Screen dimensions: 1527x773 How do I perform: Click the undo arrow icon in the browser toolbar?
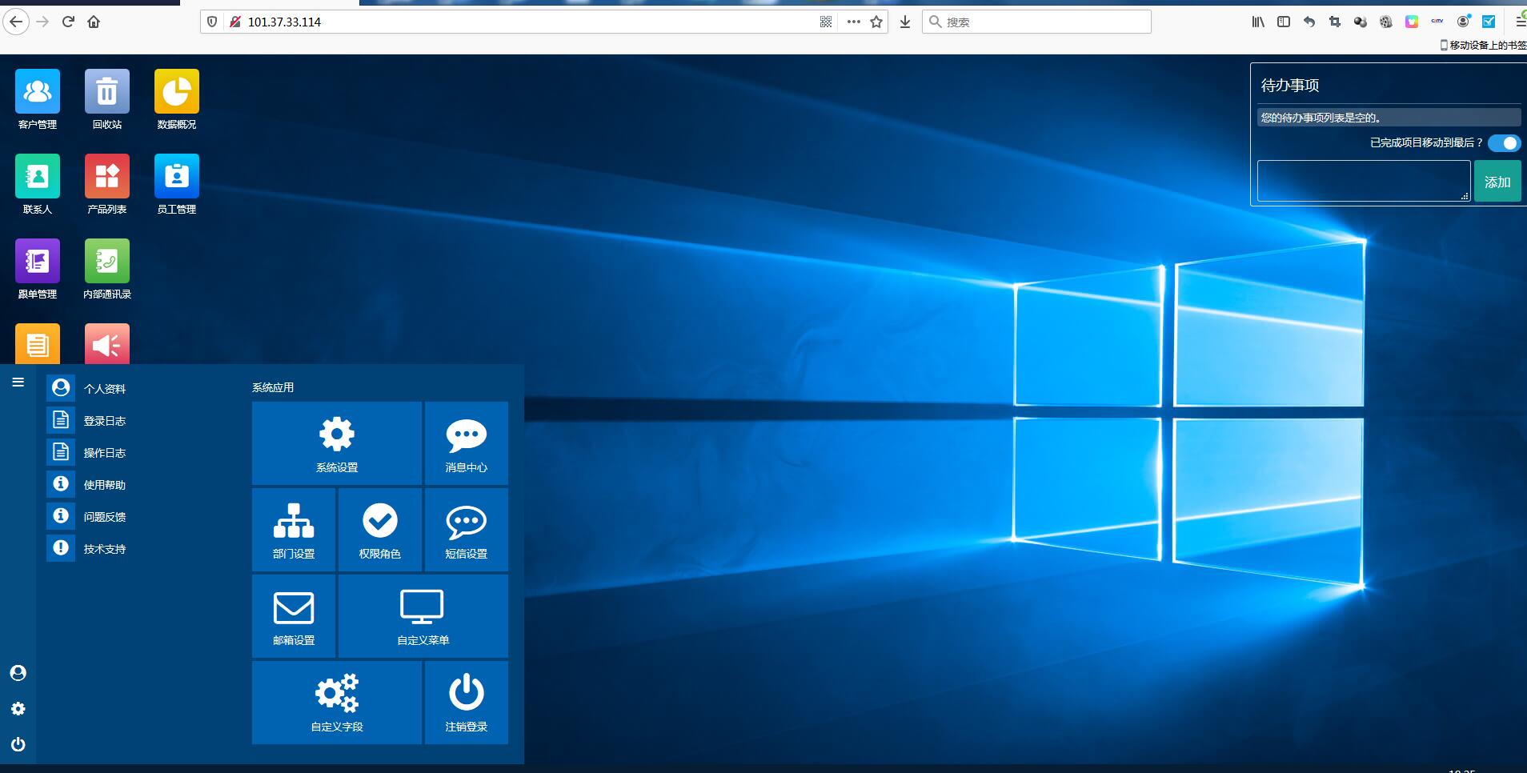pos(1309,22)
